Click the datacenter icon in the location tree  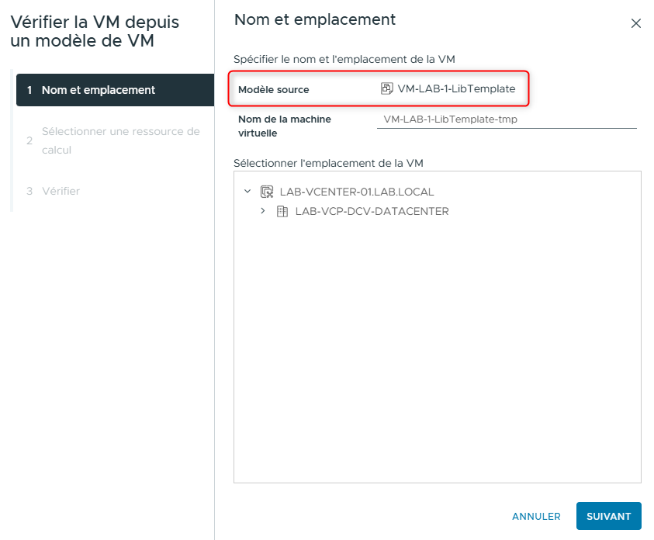[x=282, y=211]
